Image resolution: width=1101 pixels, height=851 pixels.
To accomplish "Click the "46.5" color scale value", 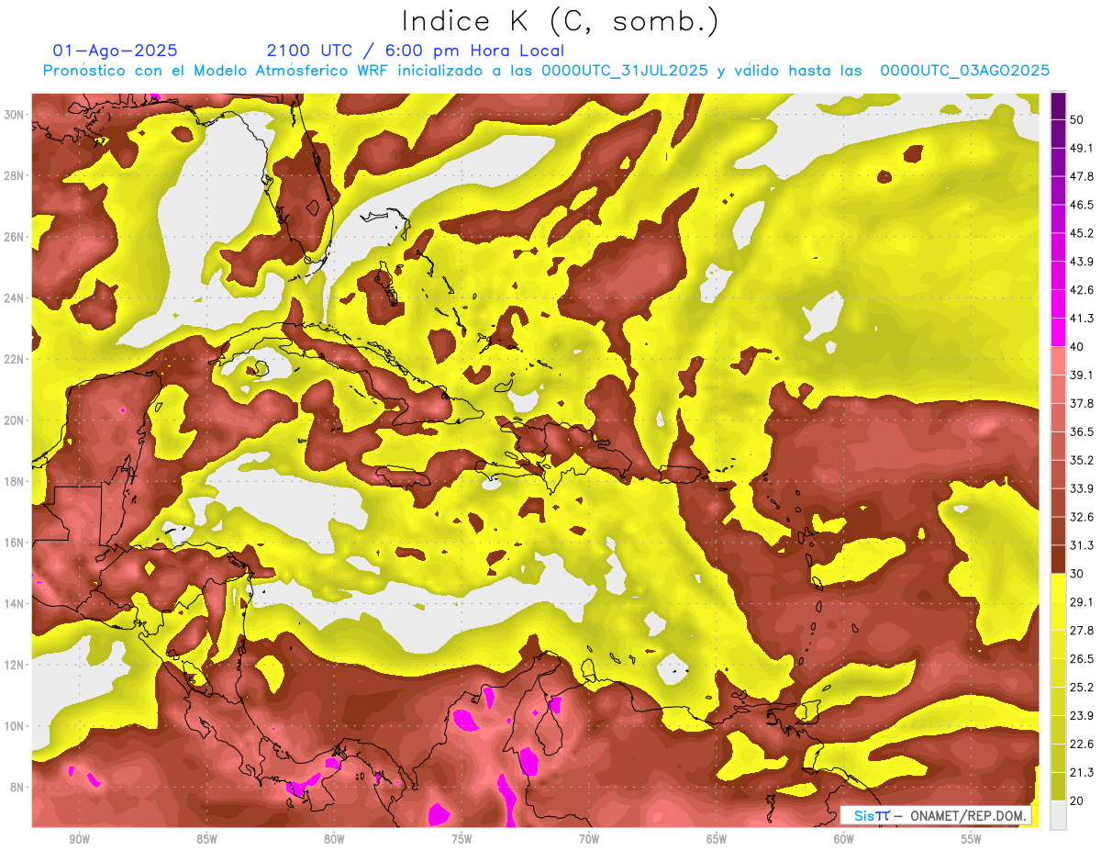I will pyautogui.click(x=1081, y=205).
